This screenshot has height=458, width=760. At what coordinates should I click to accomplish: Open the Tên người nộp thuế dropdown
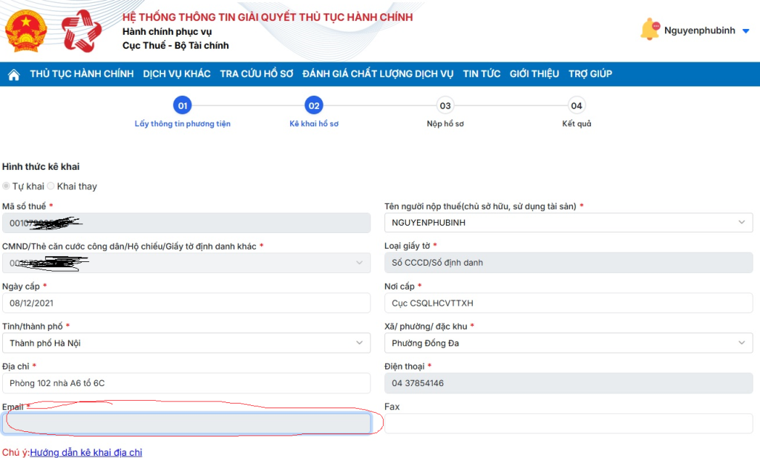[x=569, y=223]
